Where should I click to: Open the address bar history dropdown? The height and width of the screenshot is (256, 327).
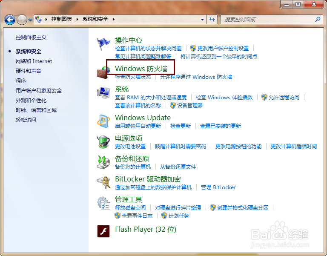(202, 20)
